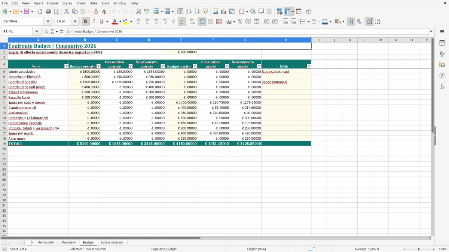The image size is (449, 252).
Task: Insert special character omega icon
Action: click(x=241, y=12)
